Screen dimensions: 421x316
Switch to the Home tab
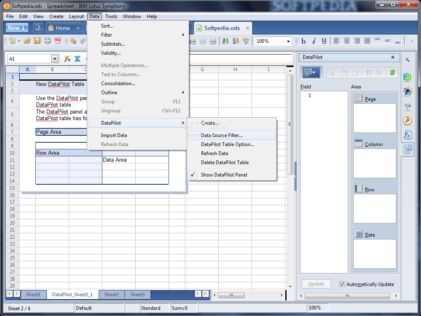tap(63, 28)
